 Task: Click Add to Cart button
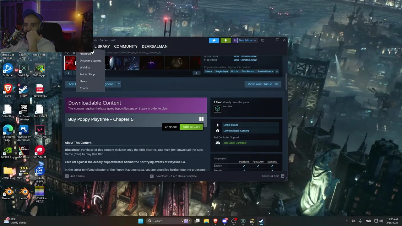click(191, 127)
